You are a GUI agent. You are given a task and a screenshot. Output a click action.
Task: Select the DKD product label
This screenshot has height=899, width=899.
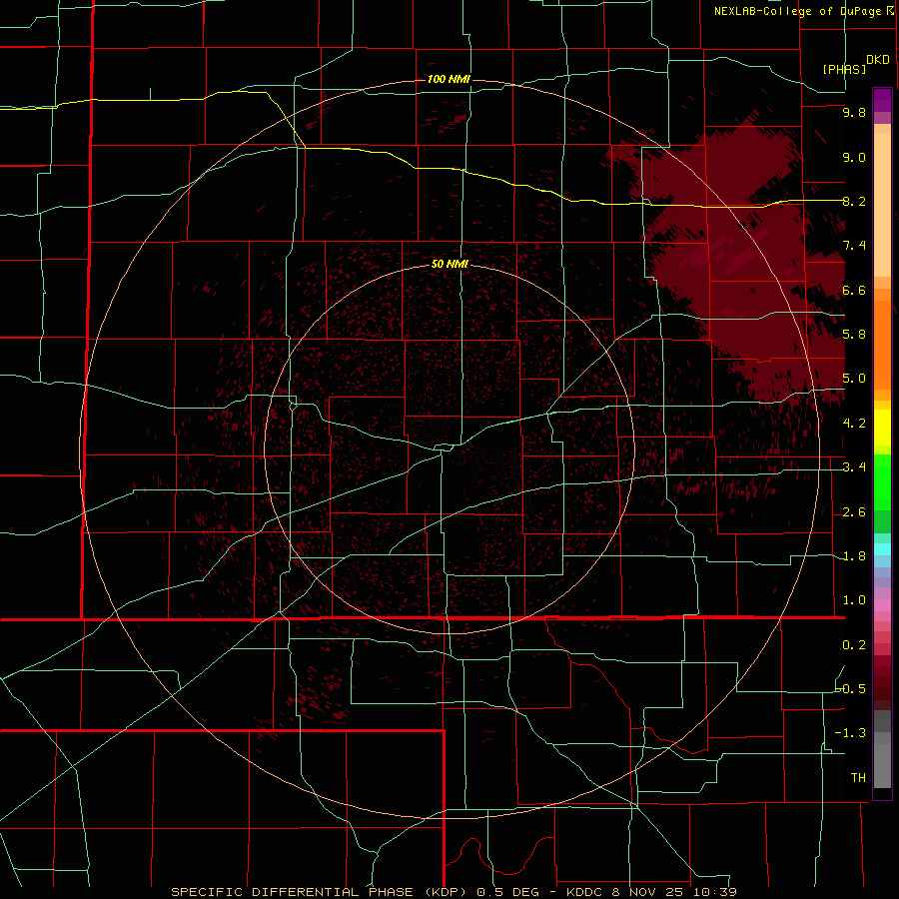point(877,60)
